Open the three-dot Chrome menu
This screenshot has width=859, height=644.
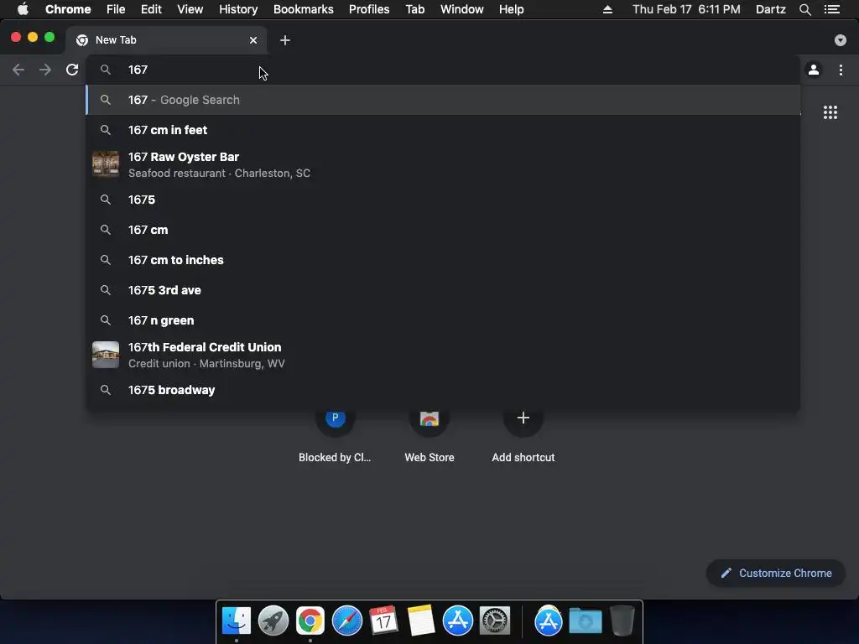(x=841, y=70)
